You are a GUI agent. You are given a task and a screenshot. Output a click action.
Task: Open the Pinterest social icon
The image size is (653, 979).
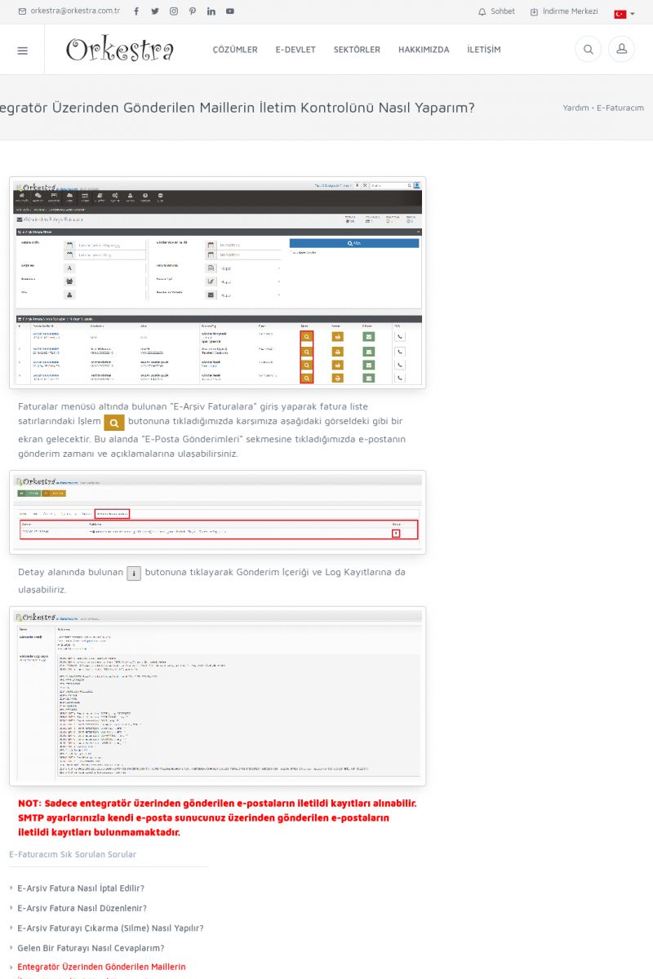[x=193, y=11]
